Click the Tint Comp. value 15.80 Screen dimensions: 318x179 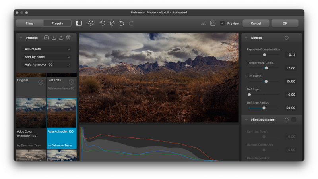[x=291, y=81]
